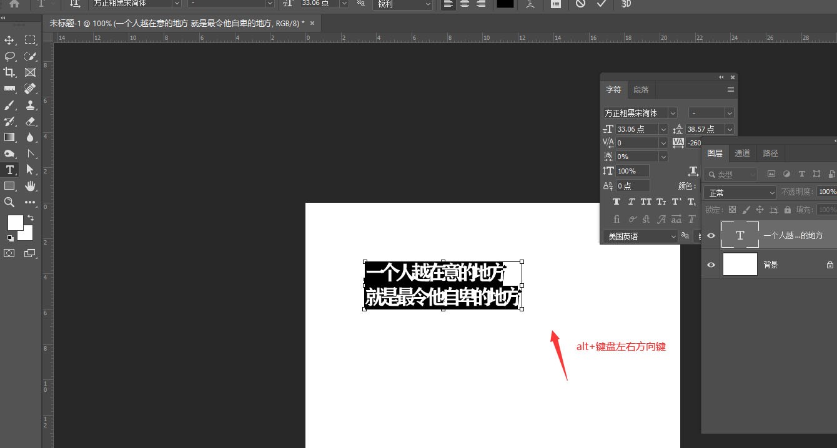Screen dimensions: 837x448
Task: Commit current text edits
Action: (x=602, y=4)
